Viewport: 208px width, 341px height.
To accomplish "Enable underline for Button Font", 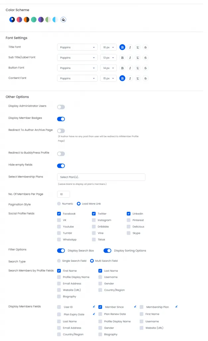I will coord(138,68).
